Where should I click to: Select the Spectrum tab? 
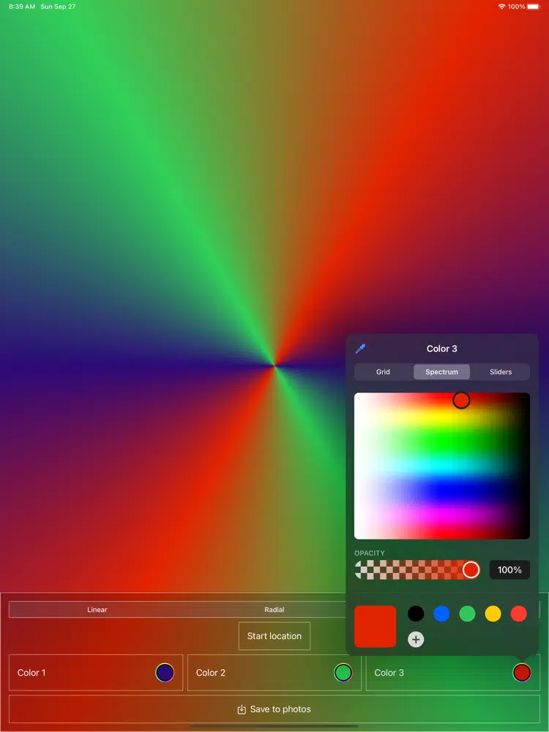tap(441, 372)
